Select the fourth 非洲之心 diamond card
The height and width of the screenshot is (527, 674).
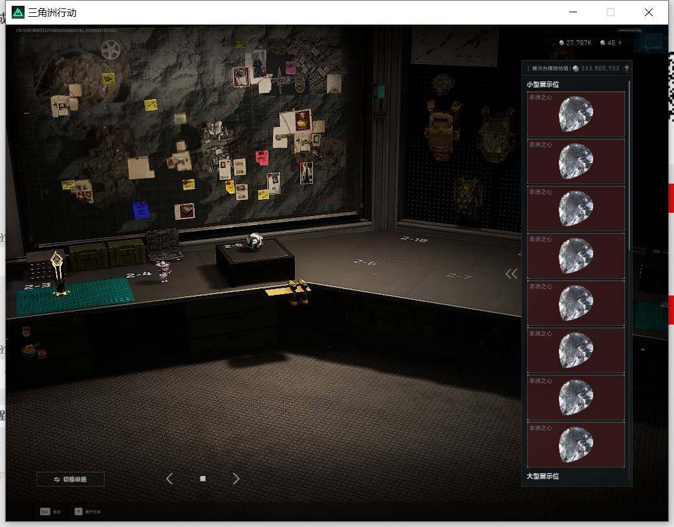click(x=576, y=256)
